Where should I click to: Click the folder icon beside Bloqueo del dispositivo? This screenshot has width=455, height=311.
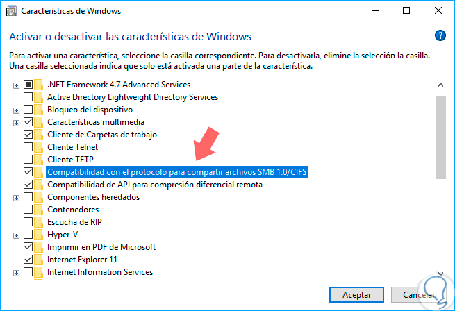coord(40,110)
